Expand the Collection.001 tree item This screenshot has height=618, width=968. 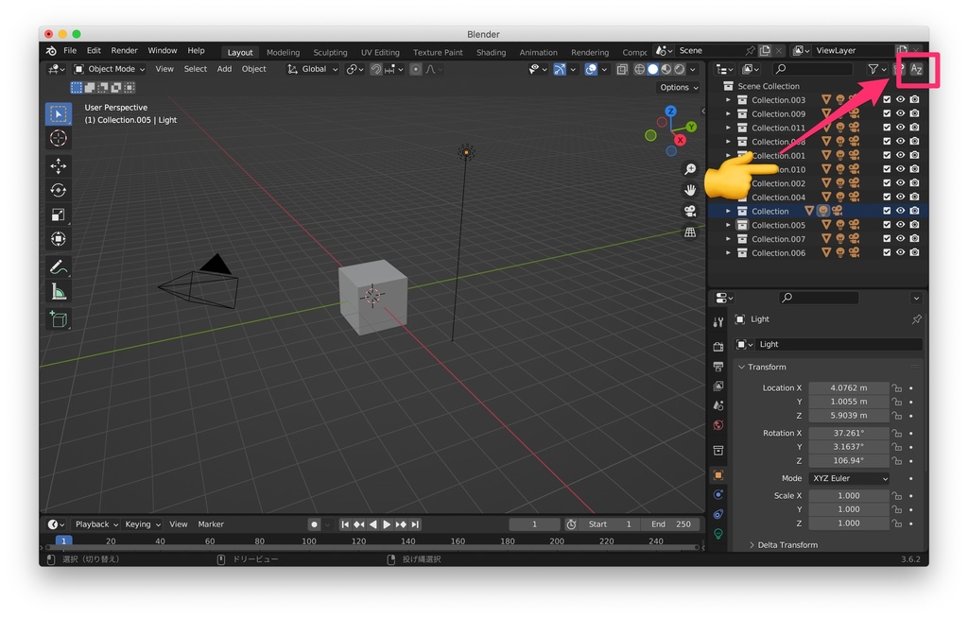click(x=728, y=155)
